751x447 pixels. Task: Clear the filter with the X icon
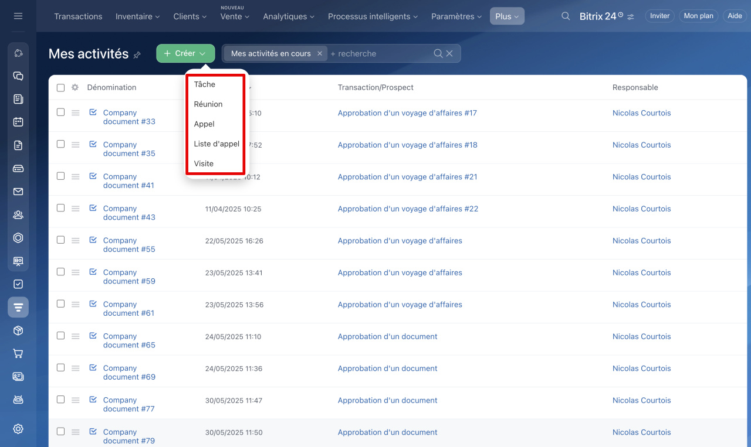[x=449, y=53]
